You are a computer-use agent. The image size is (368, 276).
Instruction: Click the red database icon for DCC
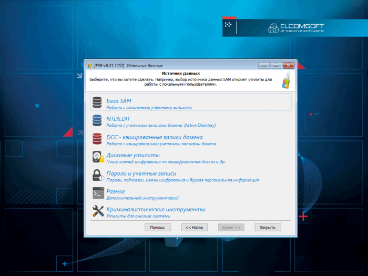pyautogui.click(x=98, y=139)
